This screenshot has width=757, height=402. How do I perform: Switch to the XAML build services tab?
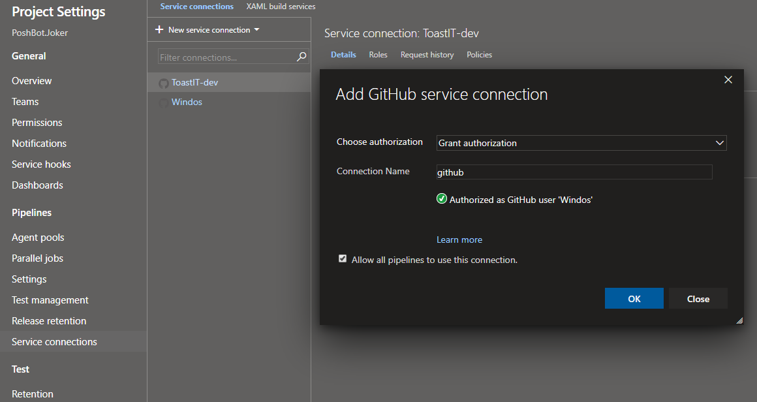tap(281, 7)
